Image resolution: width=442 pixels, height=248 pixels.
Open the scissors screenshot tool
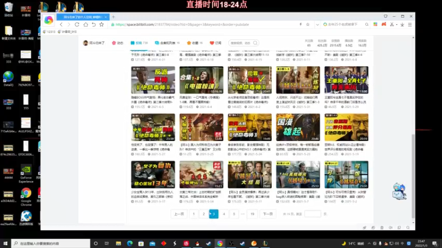click(392, 24)
